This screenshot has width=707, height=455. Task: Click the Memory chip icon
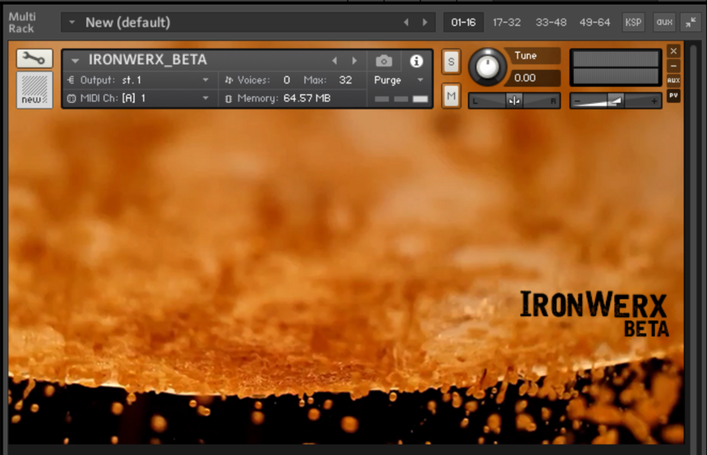pyautogui.click(x=229, y=98)
